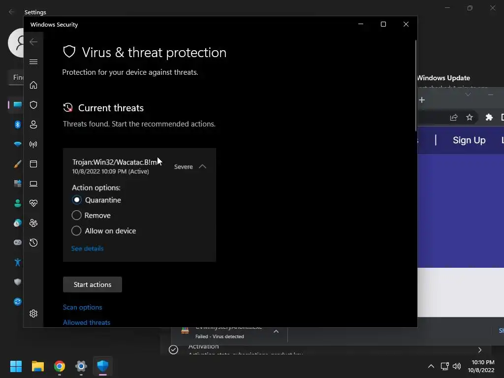Click the Start actions button
The height and width of the screenshot is (378, 504).
(93, 284)
